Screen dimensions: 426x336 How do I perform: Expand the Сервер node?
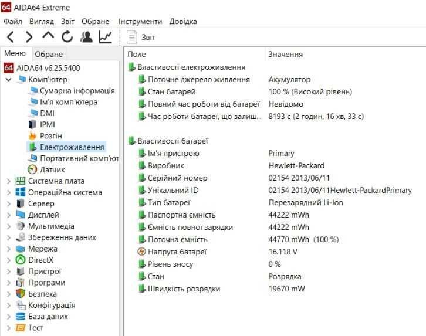[x=8, y=203]
